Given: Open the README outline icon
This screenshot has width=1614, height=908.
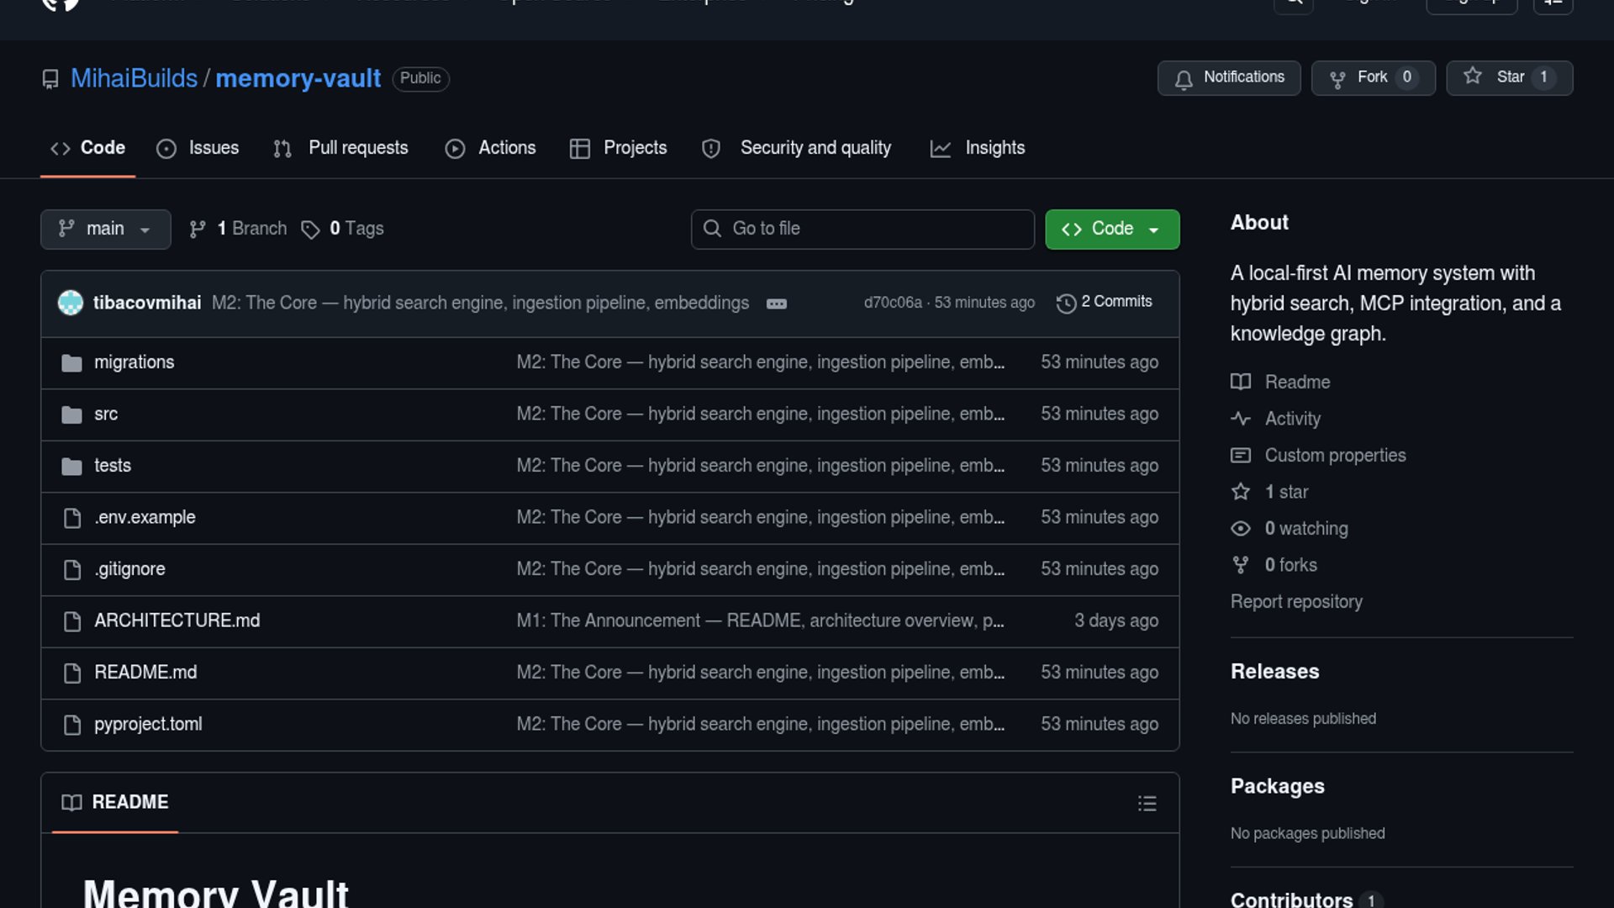Looking at the screenshot, I should tap(1147, 803).
